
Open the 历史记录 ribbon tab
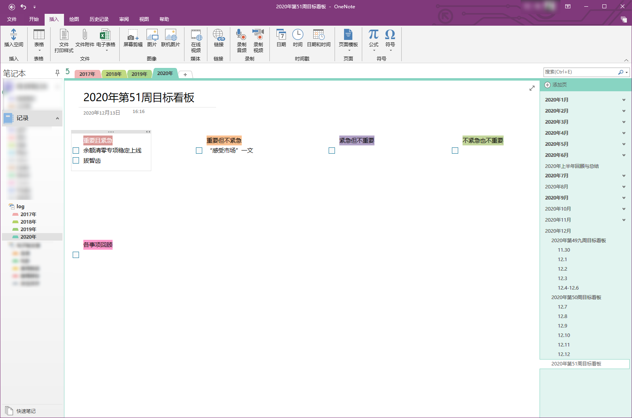click(x=99, y=19)
